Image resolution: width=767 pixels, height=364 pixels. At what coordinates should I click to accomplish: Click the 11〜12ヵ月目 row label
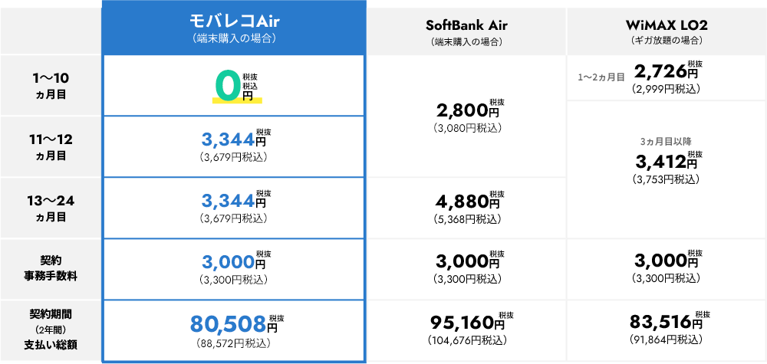click(51, 147)
